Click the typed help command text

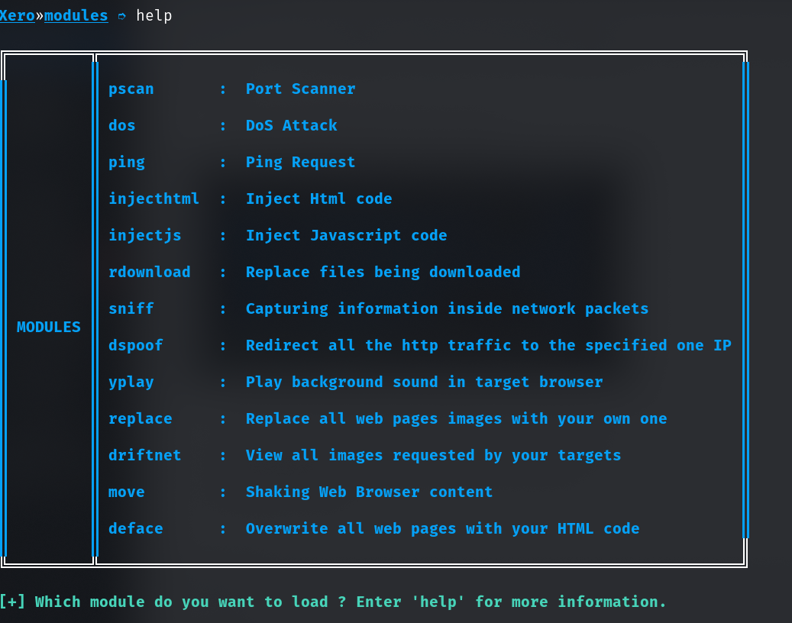[x=154, y=15]
